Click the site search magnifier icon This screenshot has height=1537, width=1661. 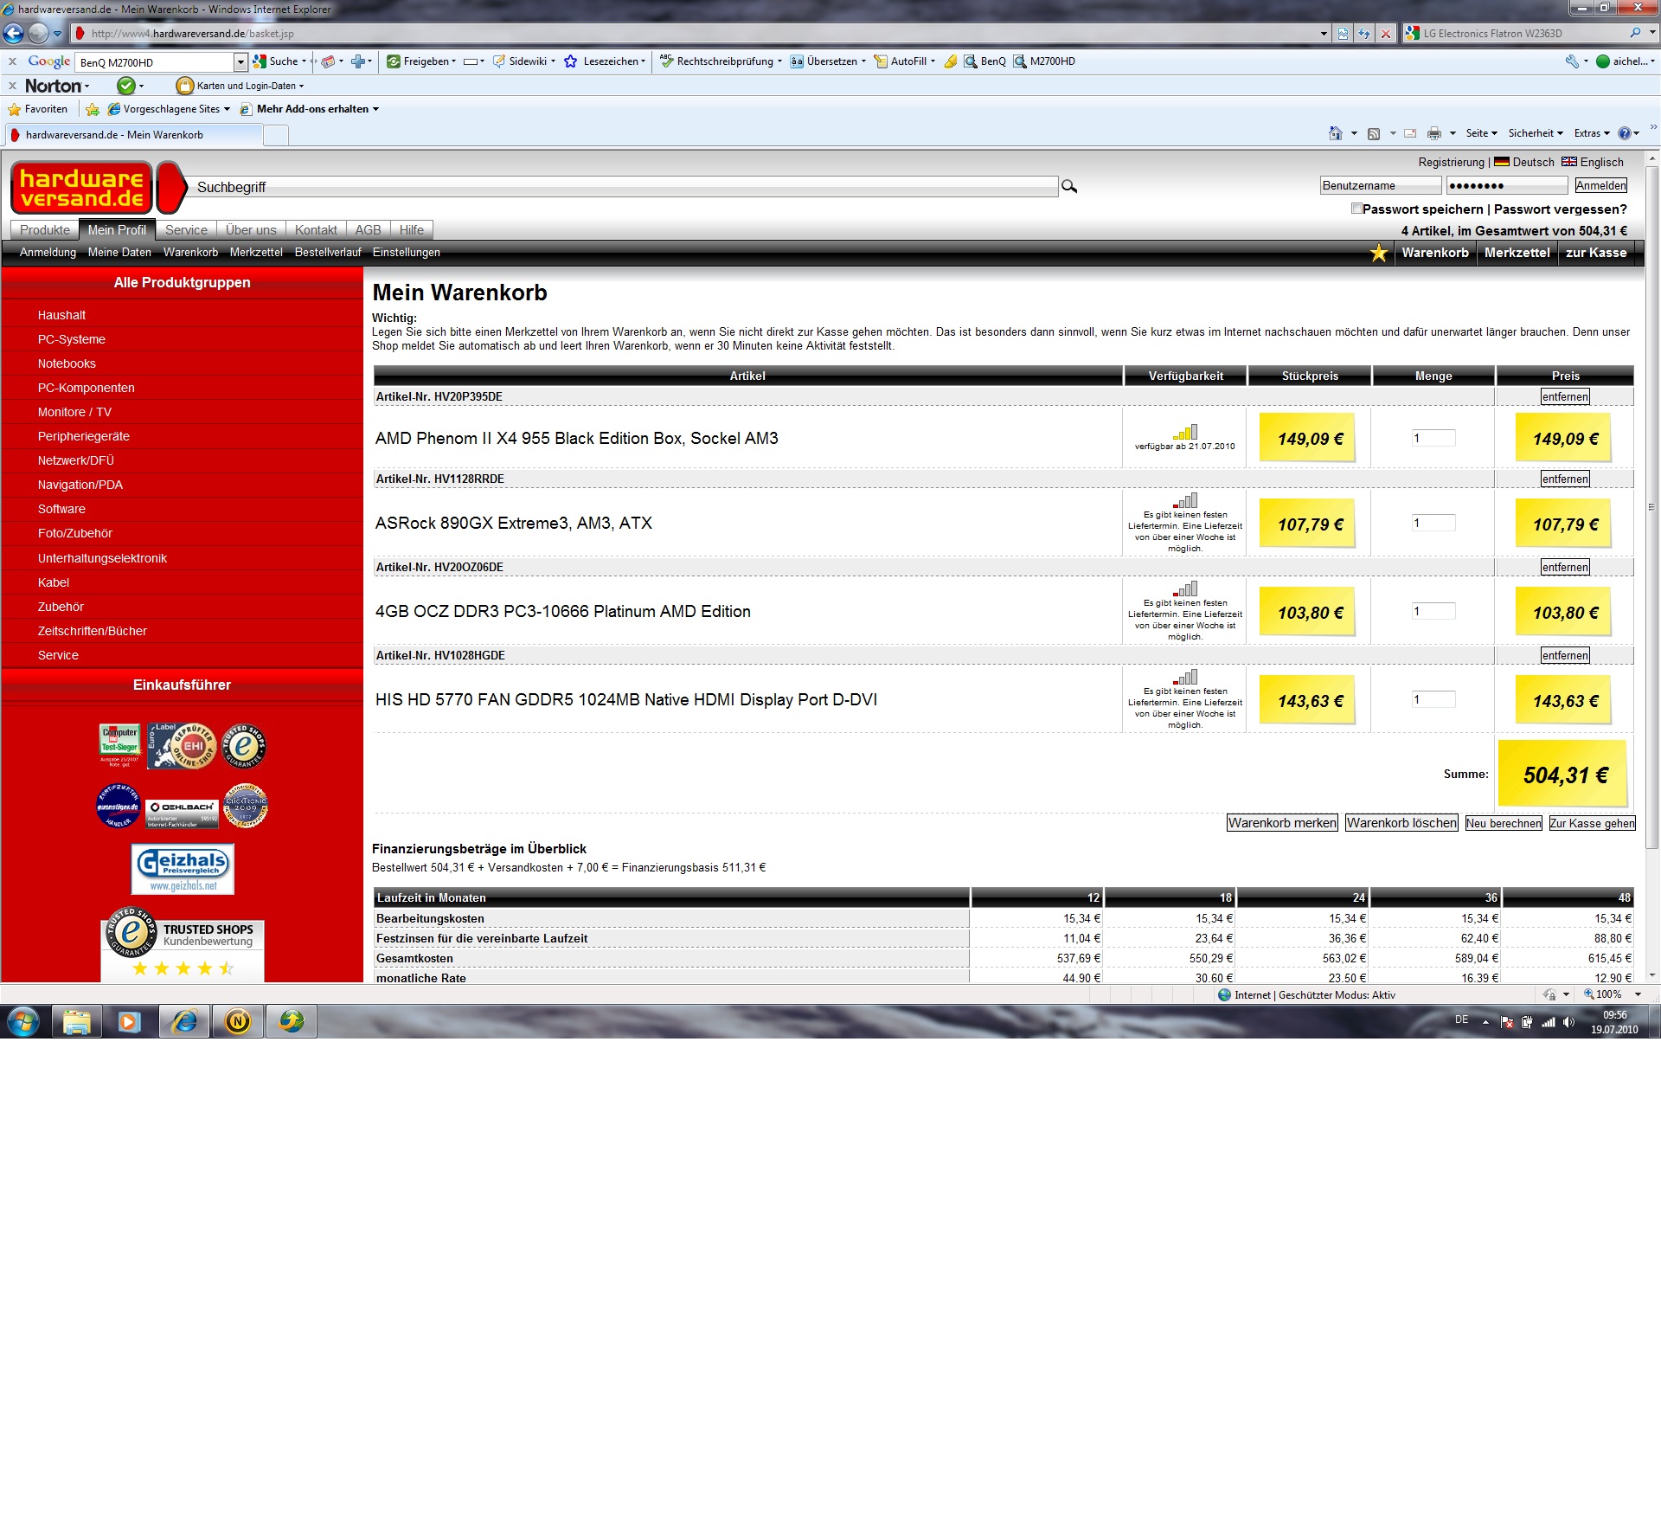(1069, 186)
